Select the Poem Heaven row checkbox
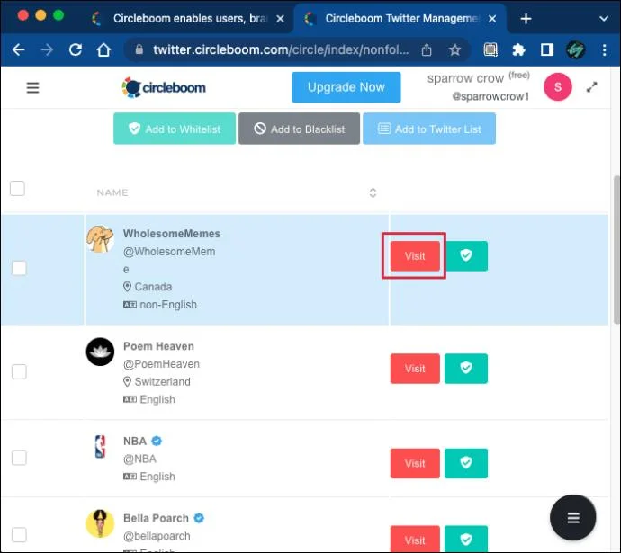The height and width of the screenshot is (553, 621). [x=19, y=372]
